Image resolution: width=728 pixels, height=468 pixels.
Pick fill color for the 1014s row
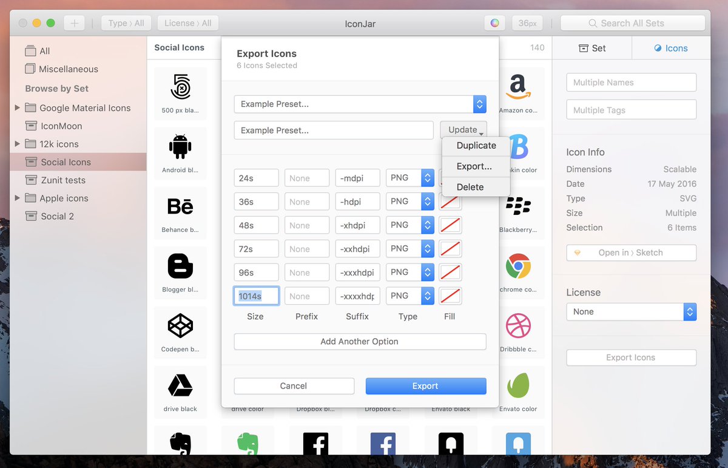click(x=450, y=296)
